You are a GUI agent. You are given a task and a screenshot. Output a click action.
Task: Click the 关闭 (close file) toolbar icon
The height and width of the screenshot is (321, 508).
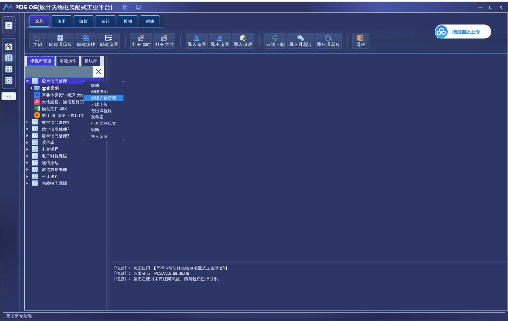click(x=38, y=41)
